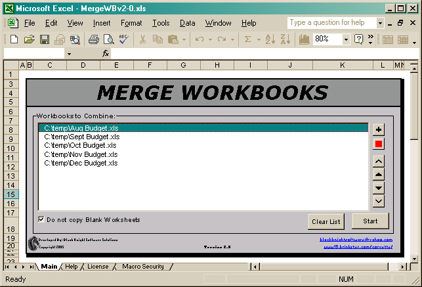Click the red square remove button
This screenshot has width=422, height=287.
tap(379, 144)
